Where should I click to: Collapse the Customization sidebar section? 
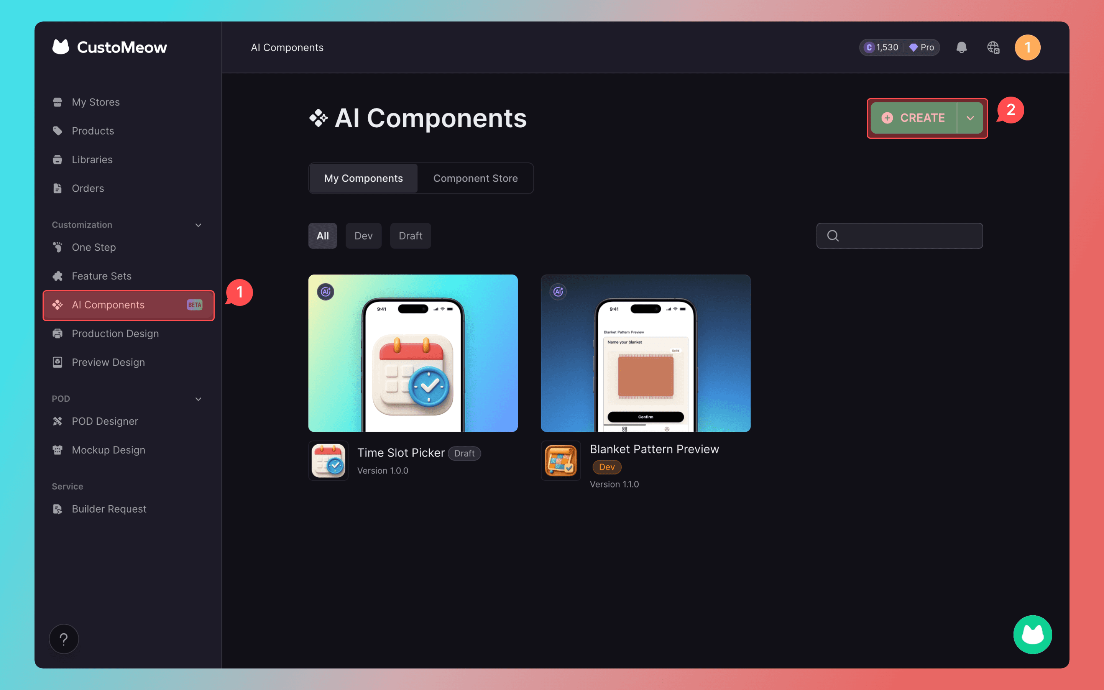198,225
